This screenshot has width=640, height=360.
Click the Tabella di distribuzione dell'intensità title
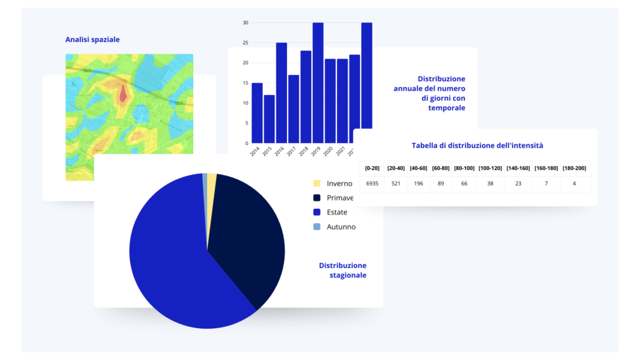477,145
